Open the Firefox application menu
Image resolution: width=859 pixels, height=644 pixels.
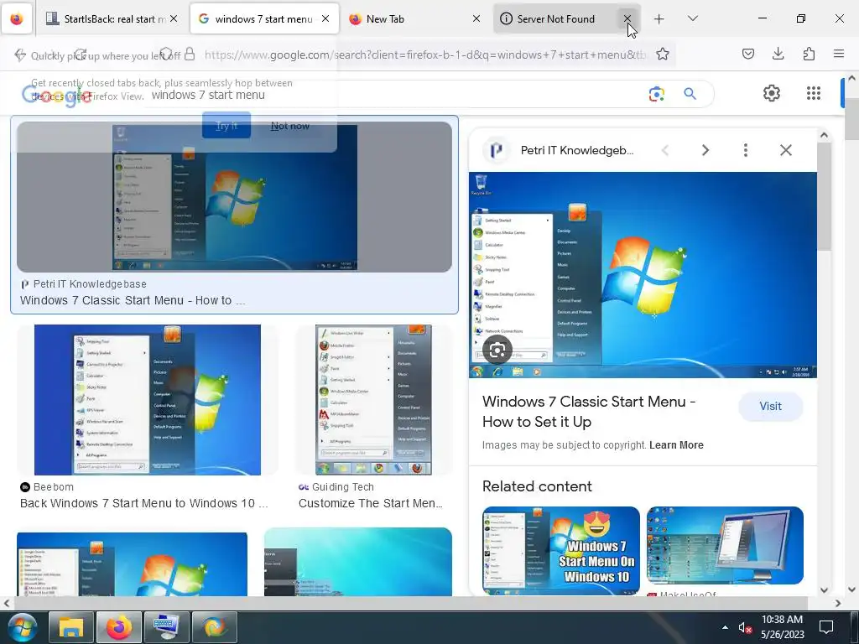tap(839, 54)
